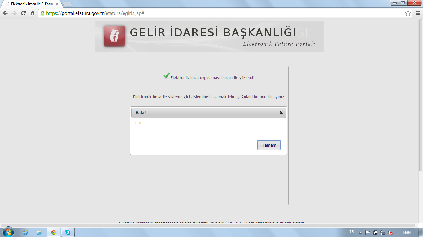Click the network tray icon
Viewport: 423px width, 237px height.
(383, 233)
